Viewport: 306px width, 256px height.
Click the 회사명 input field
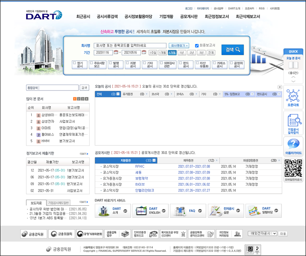(130, 45)
